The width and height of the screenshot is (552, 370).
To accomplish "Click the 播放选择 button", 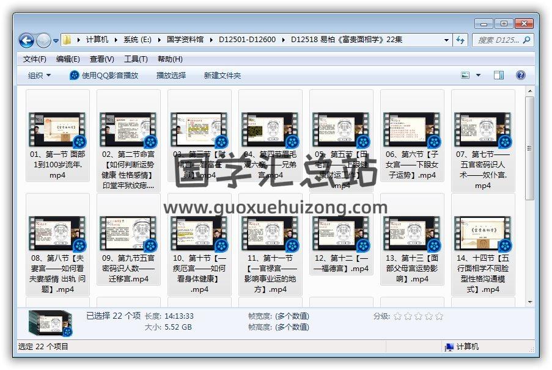I will coord(171,75).
